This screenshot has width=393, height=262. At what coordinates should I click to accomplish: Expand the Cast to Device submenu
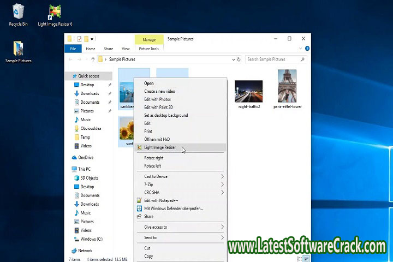tap(222, 176)
